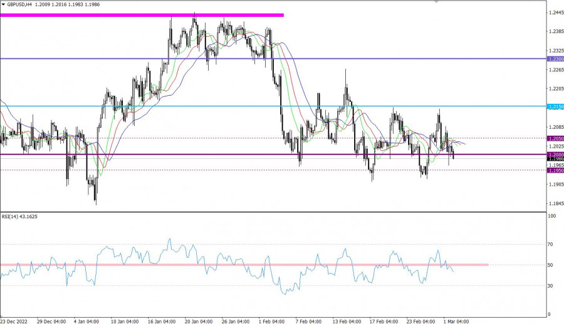
Task: Click the pink RSI 50 midline
Action: pyautogui.click(x=244, y=265)
